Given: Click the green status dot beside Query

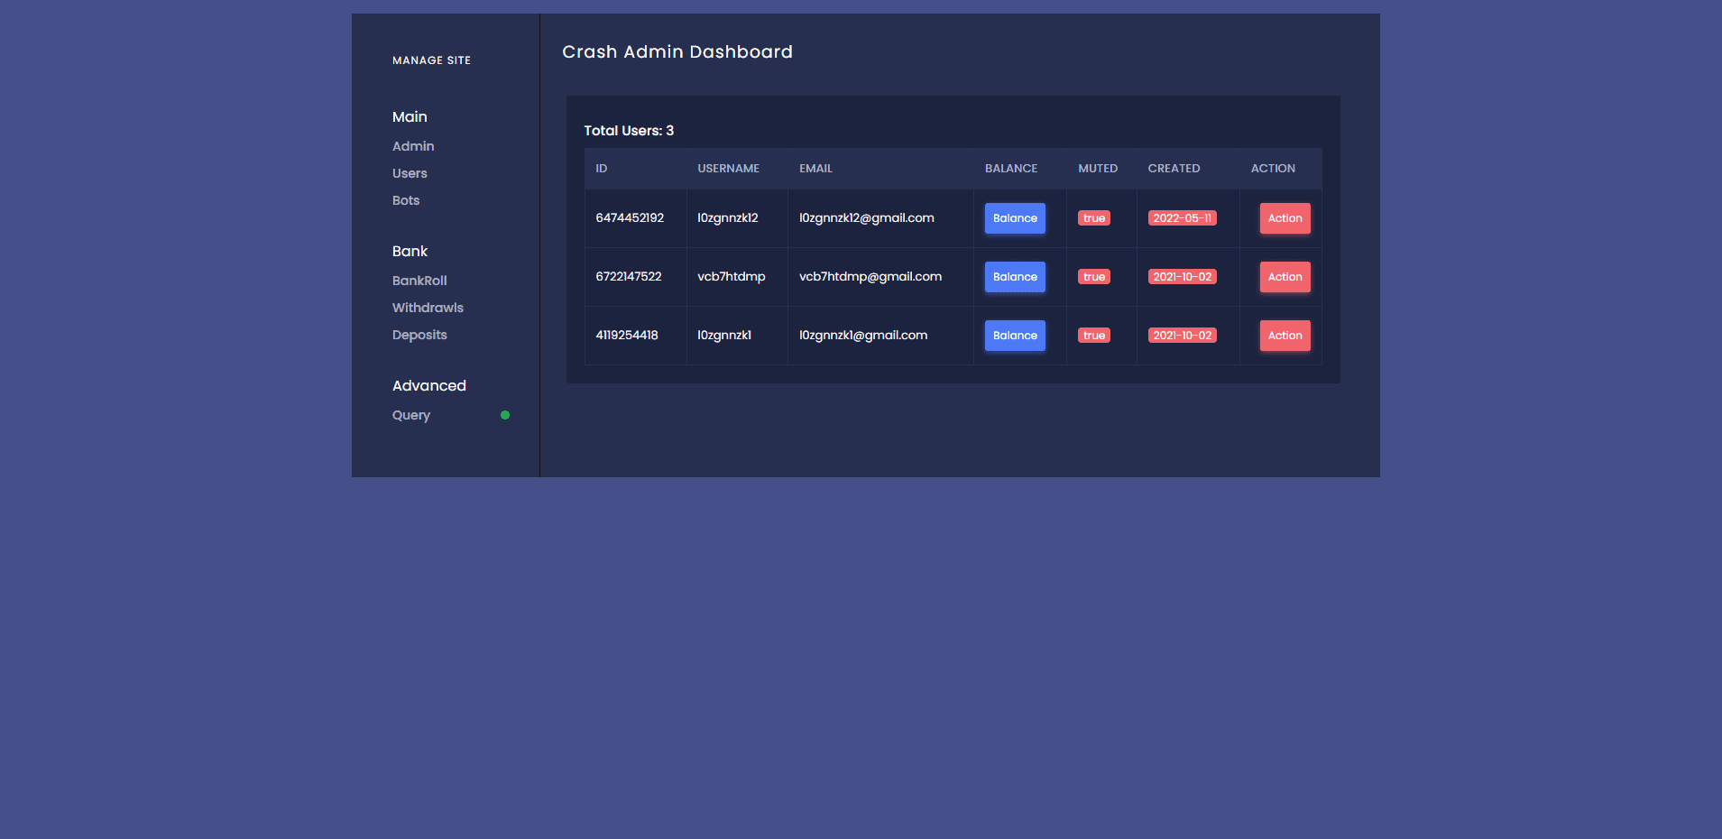Looking at the screenshot, I should point(505,415).
